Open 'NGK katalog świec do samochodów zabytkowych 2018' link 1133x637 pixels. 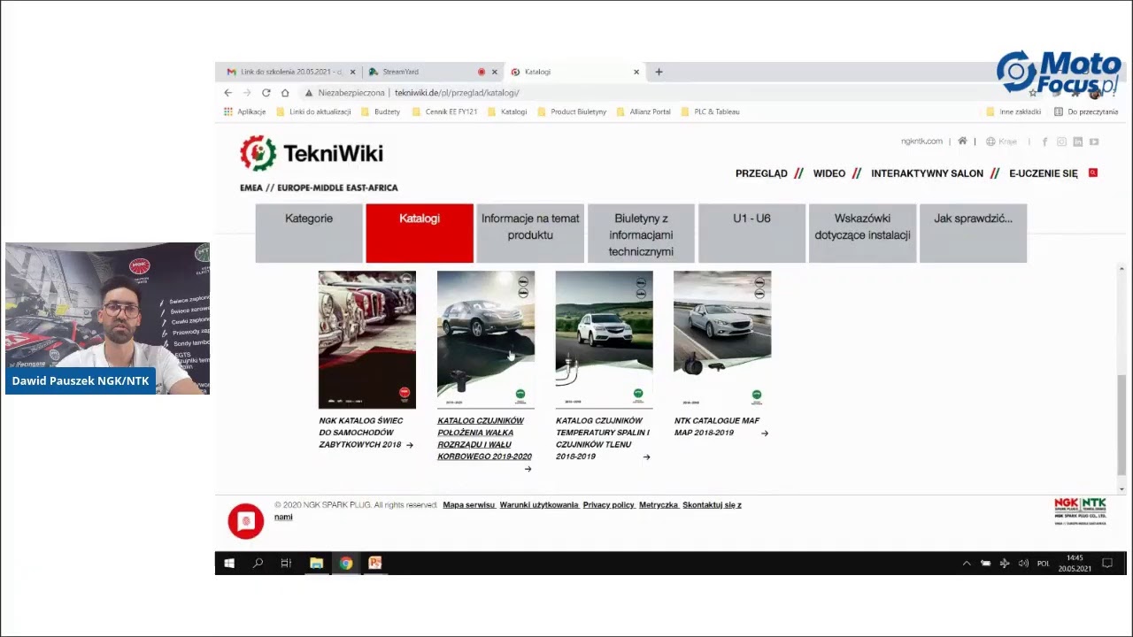361,433
